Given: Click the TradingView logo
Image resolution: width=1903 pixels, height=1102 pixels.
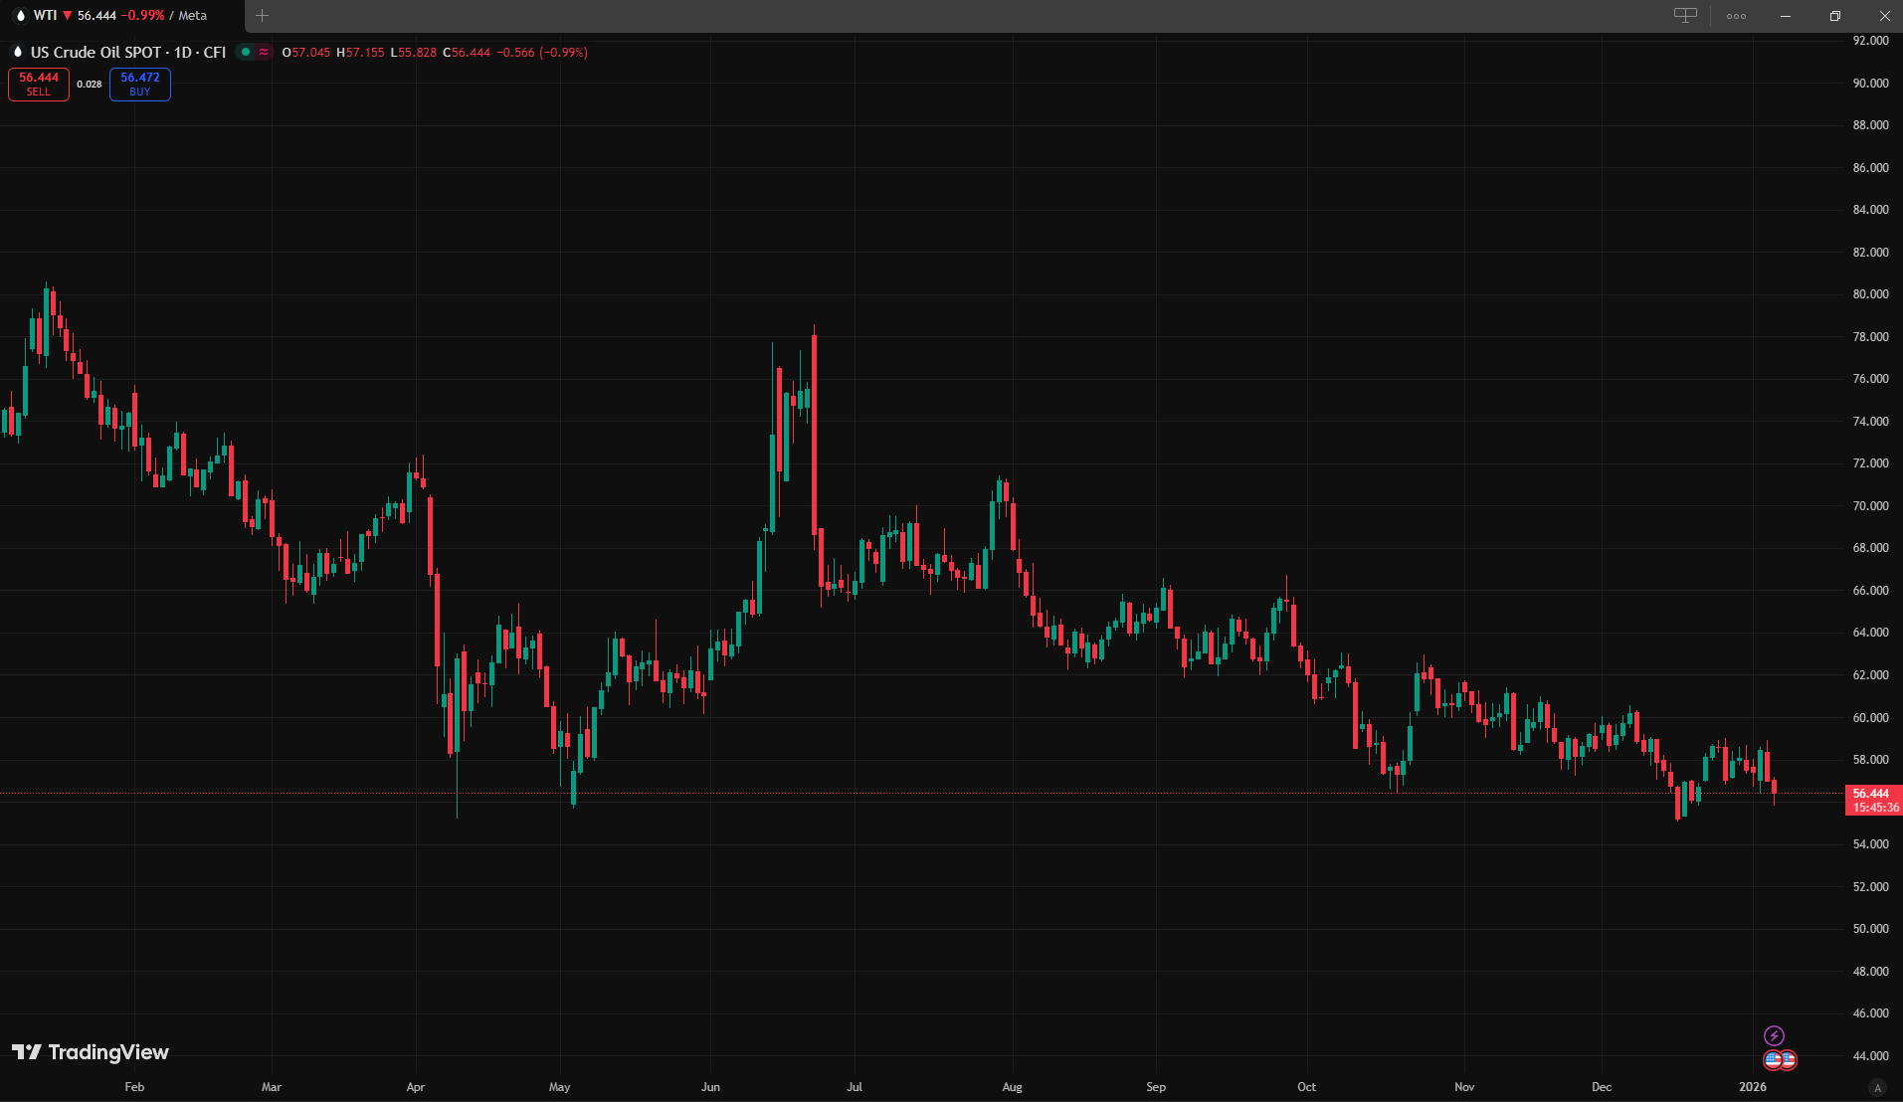Looking at the screenshot, I should 91,1052.
